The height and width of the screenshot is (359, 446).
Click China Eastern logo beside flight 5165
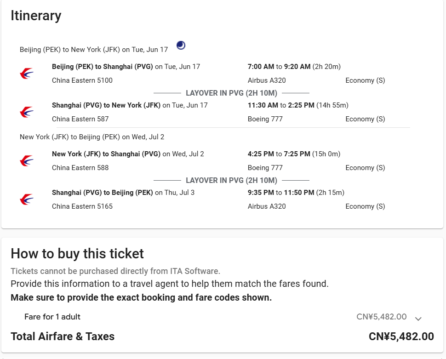(27, 199)
